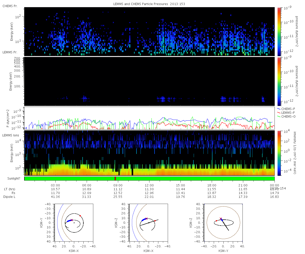The width and height of the screenshot is (305, 254).
Task: Click the intensity color bar
Action: point(279,153)
